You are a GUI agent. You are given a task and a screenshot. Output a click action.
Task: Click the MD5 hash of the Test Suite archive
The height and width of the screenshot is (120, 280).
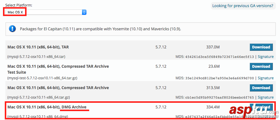[220, 78]
